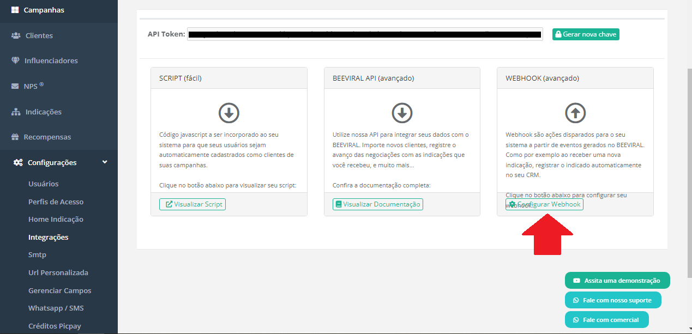The height and width of the screenshot is (334, 692).
Task: Open Whatsapp / SMS settings
Action: coord(56,308)
